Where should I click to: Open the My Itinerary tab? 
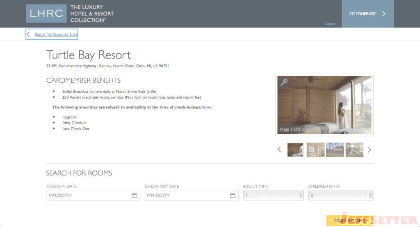tap(367, 13)
